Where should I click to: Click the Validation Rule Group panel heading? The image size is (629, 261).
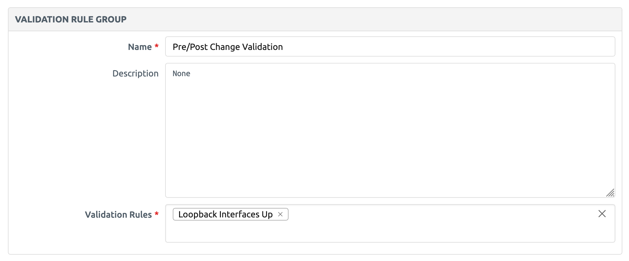click(71, 19)
